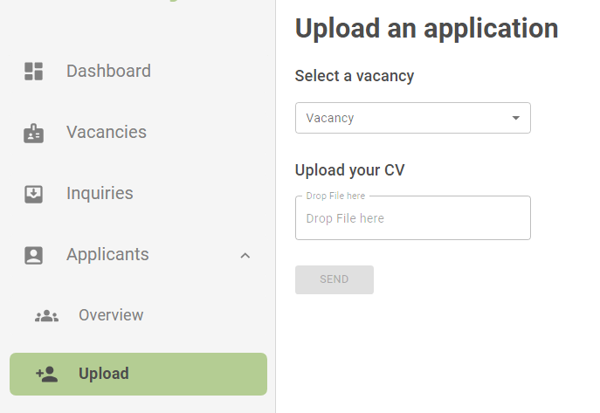Click the Overview group people icon

(46, 316)
